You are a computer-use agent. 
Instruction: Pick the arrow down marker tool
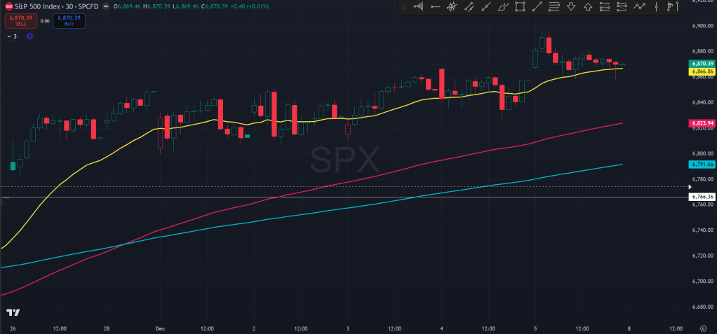(x=571, y=7)
